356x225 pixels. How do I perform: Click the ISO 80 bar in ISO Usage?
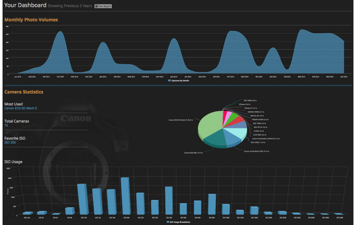coord(70,211)
